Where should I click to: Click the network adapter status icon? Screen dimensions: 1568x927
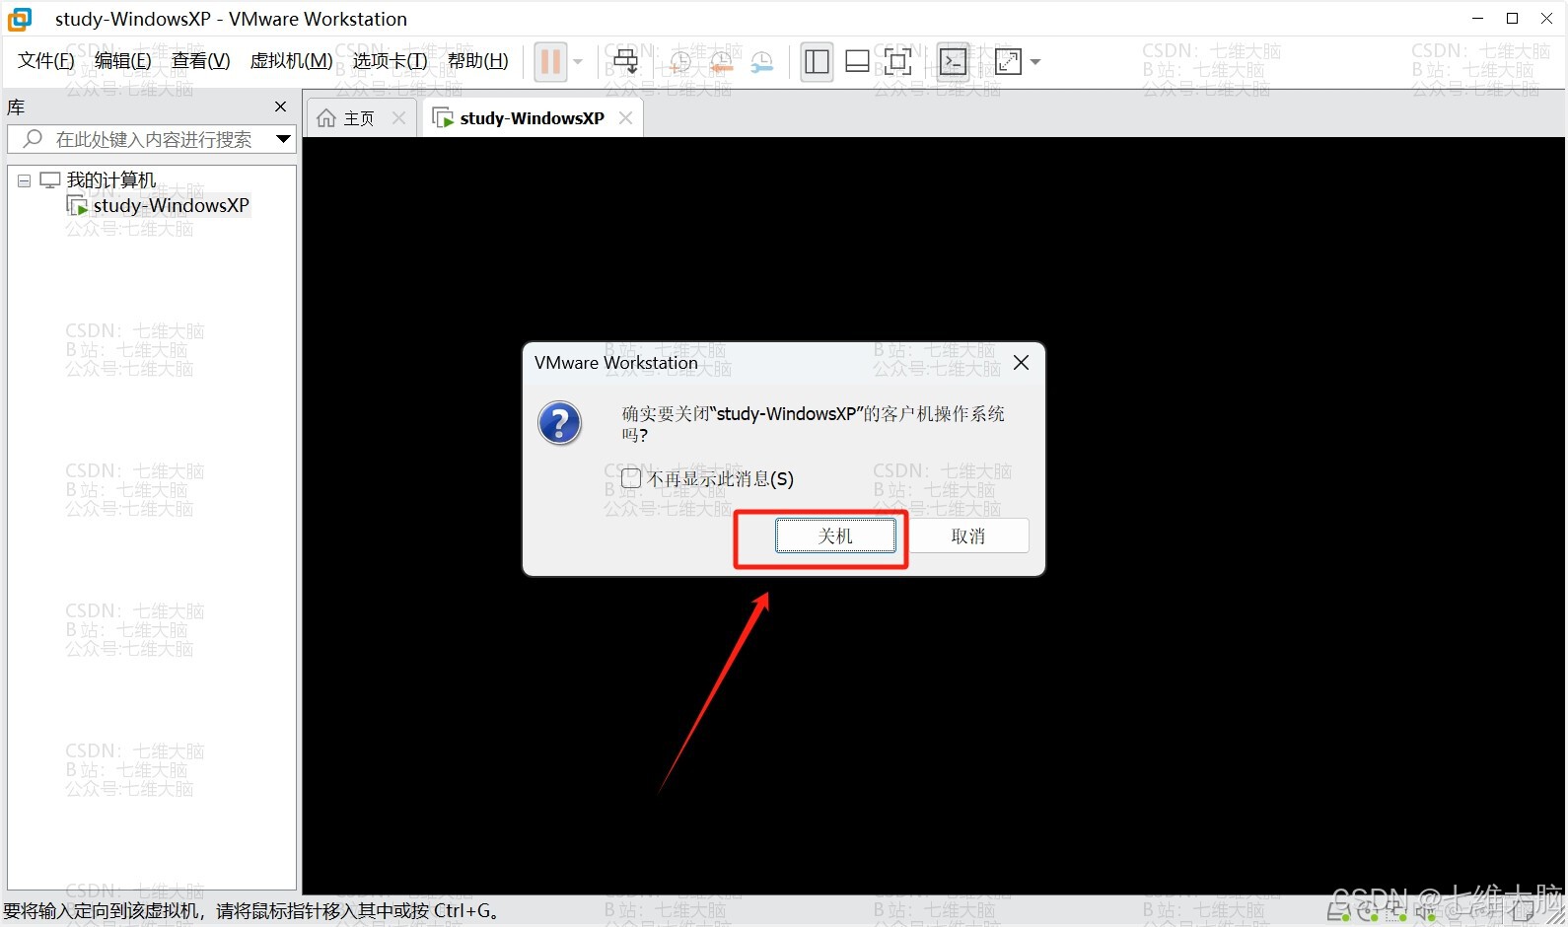click(x=1395, y=912)
